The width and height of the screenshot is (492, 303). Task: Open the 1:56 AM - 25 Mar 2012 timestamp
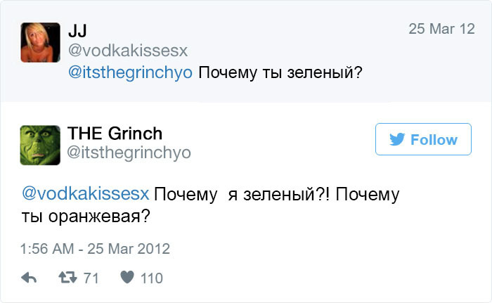pyautogui.click(x=96, y=249)
